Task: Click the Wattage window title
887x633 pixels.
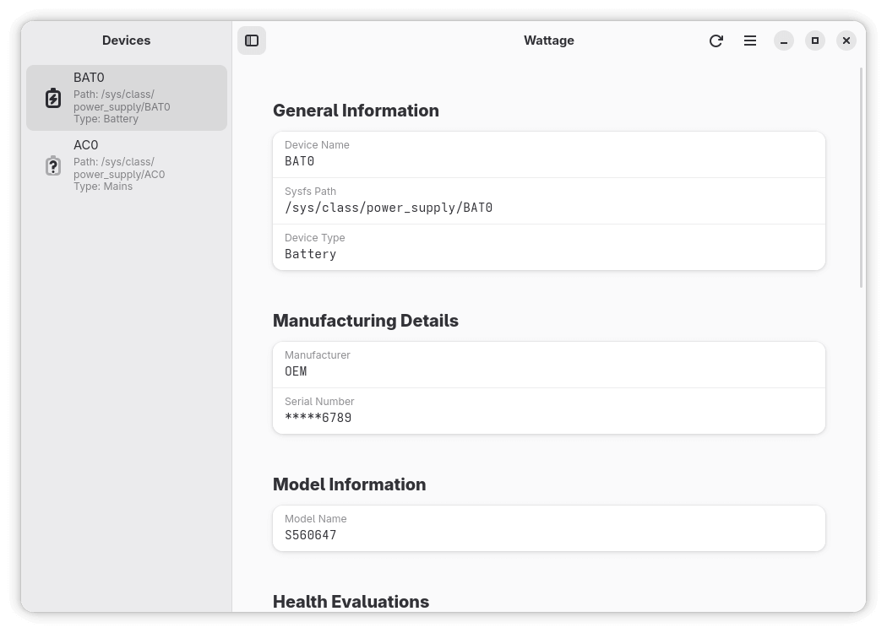Action: coord(549,41)
